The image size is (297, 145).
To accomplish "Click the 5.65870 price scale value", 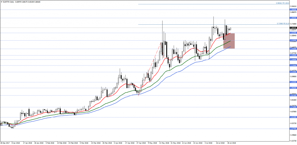I will coord(293,30).
